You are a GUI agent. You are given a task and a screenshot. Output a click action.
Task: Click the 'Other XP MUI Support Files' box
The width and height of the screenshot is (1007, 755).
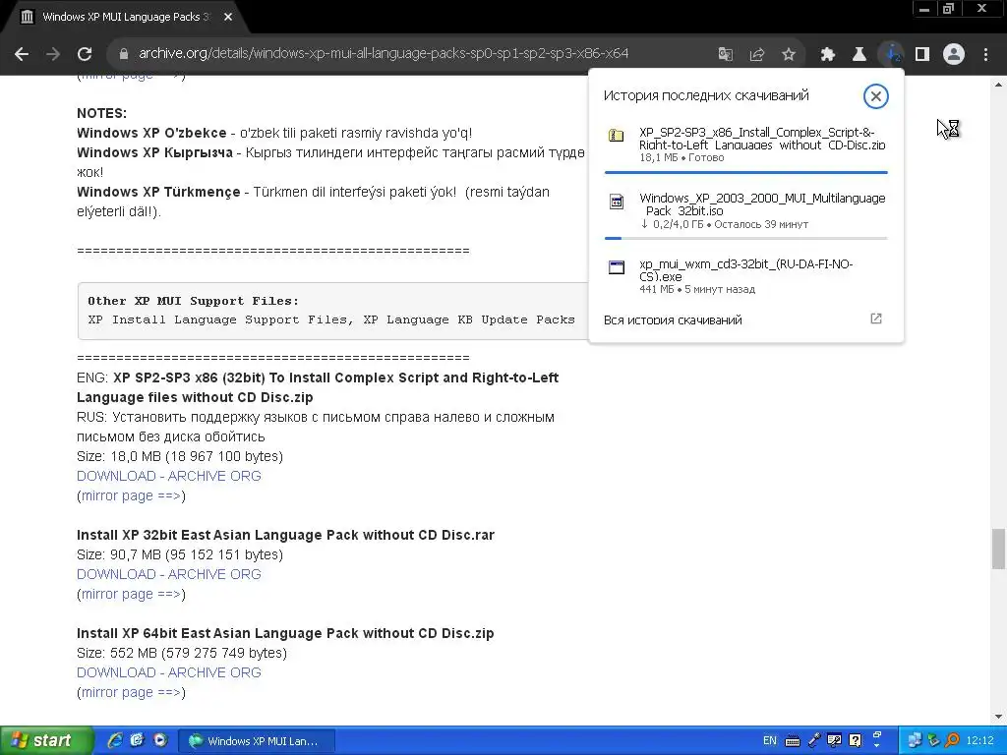click(x=332, y=311)
